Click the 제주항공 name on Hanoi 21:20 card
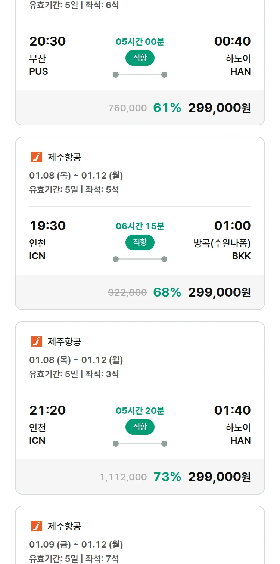This screenshot has width=280, height=564. [64, 341]
